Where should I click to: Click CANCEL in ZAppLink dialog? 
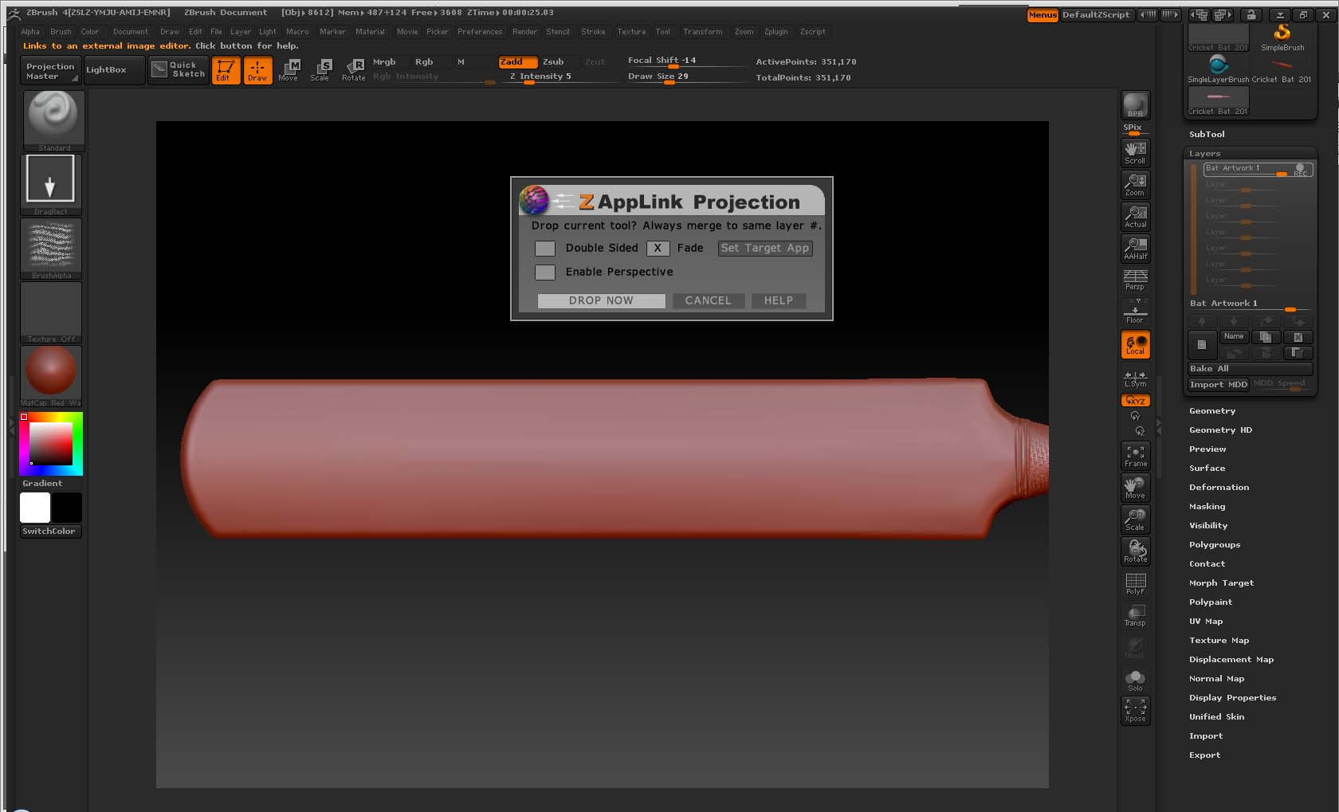point(708,300)
